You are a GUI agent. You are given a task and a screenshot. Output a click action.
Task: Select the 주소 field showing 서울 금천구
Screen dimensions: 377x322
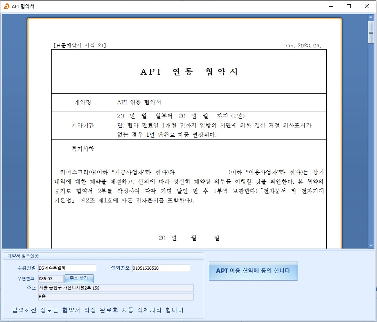point(116,288)
